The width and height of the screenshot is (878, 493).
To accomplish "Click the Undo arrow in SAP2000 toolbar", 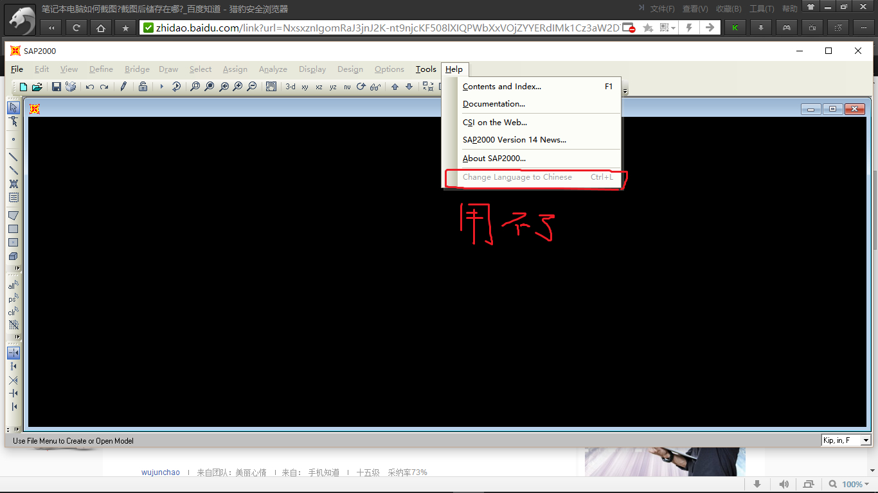I will click(90, 87).
